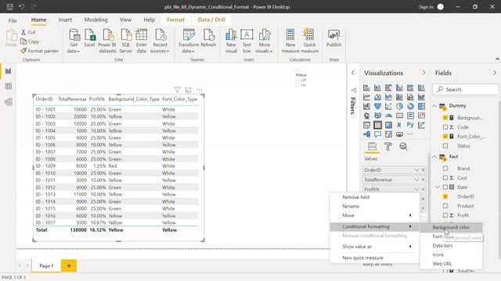
Task: Choose Web URL from submenu
Action: [x=442, y=264]
